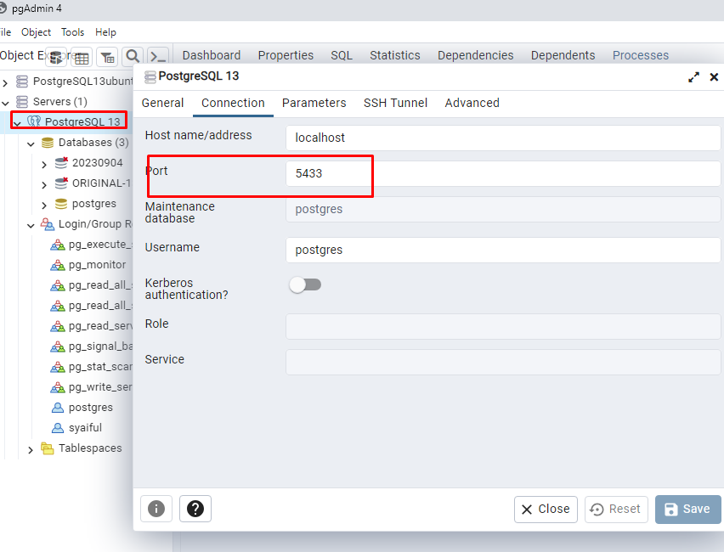Open the Statistics main tab
The image size is (724, 552).
click(x=395, y=55)
